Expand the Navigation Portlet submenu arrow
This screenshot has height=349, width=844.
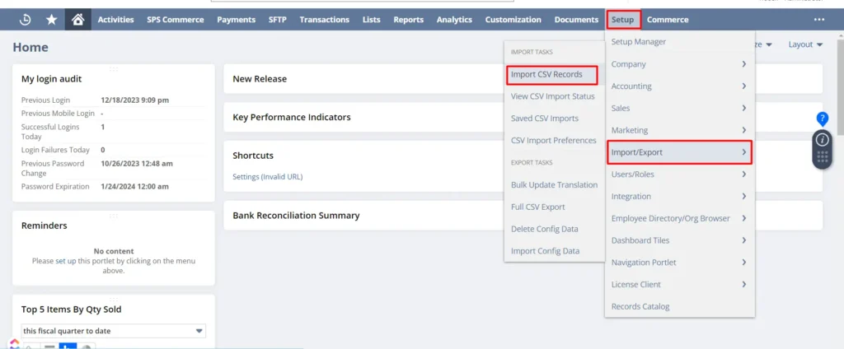pyautogui.click(x=744, y=263)
